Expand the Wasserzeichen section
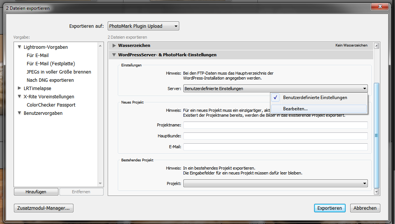 point(114,46)
